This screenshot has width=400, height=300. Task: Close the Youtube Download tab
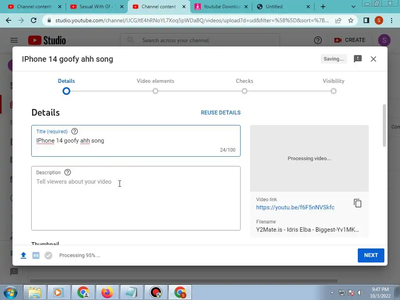[246, 7]
